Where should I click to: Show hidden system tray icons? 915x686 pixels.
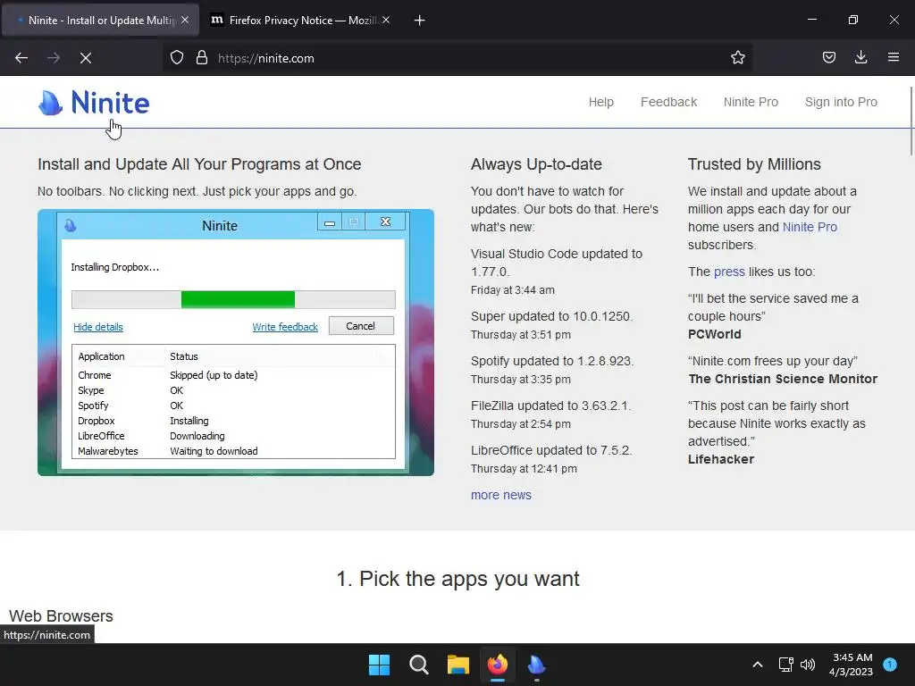(x=758, y=665)
